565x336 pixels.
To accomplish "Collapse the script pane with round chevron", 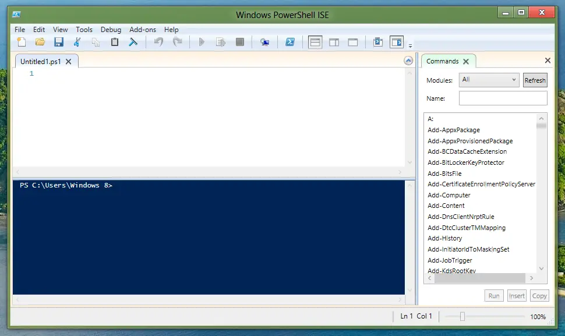I will pyautogui.click(x=408, y=61).
